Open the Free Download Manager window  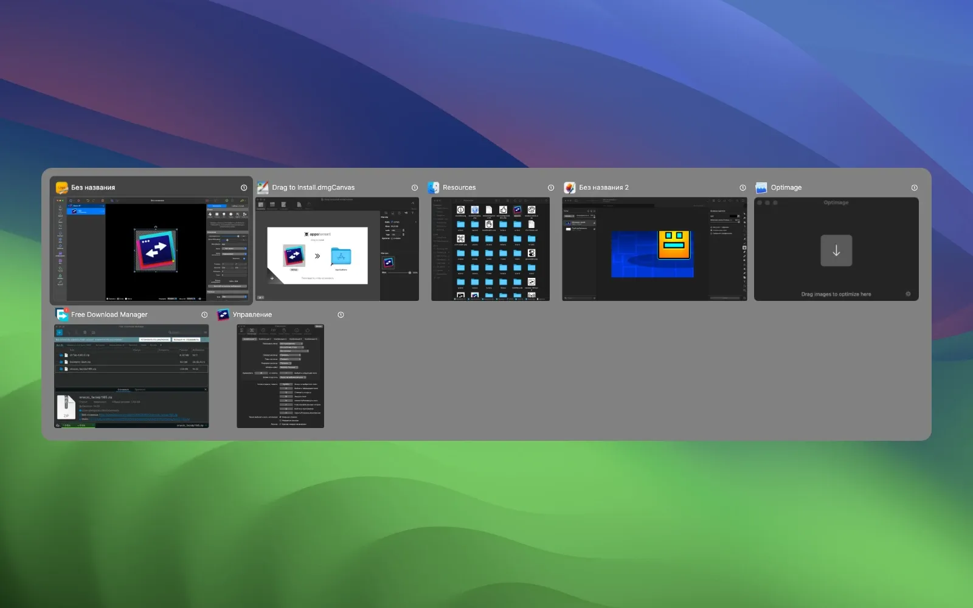[x=131, y=376]
